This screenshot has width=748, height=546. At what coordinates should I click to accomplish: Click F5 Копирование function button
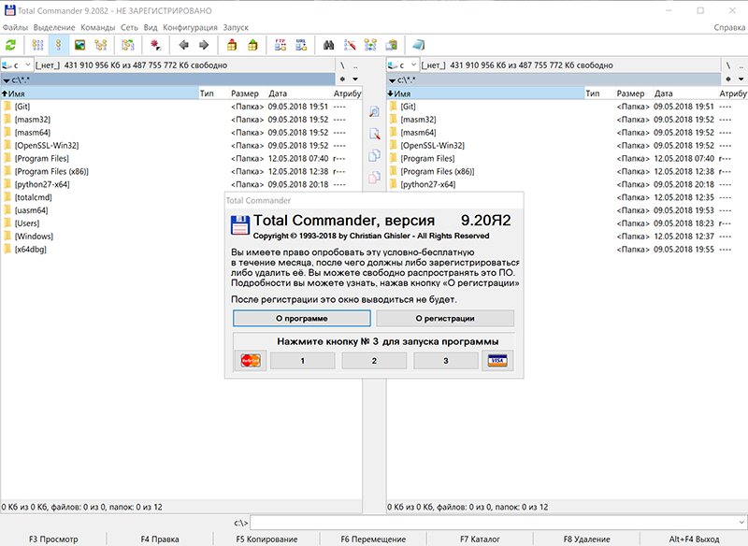(x=266, y=539)
